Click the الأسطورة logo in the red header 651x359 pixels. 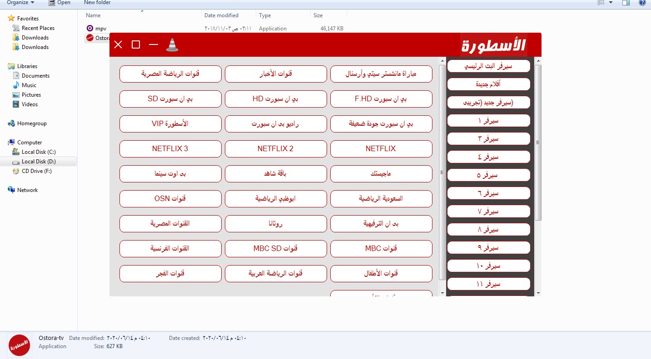494,45
